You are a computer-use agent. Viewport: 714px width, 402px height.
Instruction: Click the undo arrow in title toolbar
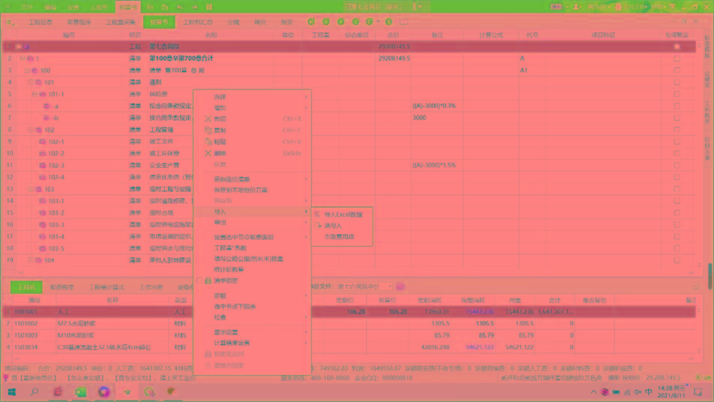coord(179,7)
